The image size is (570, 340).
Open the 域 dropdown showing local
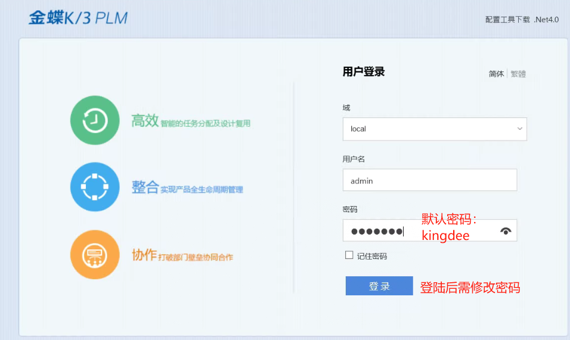[435, 129]
